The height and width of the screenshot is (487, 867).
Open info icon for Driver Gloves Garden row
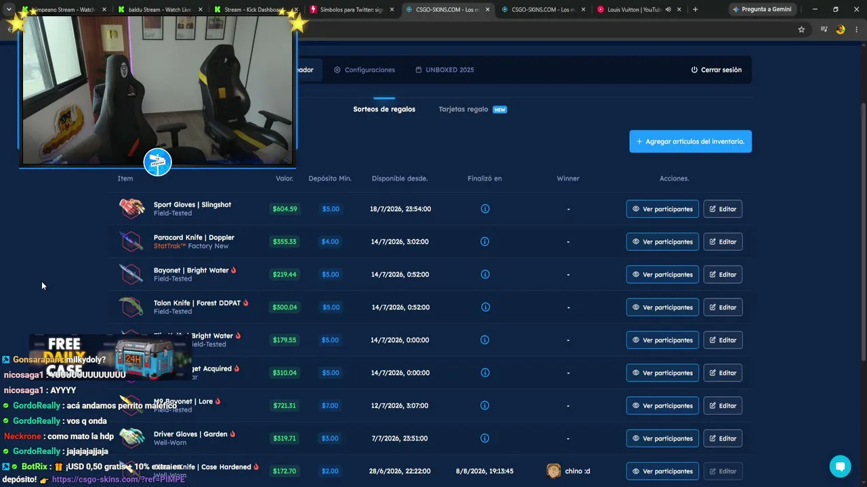485,438
